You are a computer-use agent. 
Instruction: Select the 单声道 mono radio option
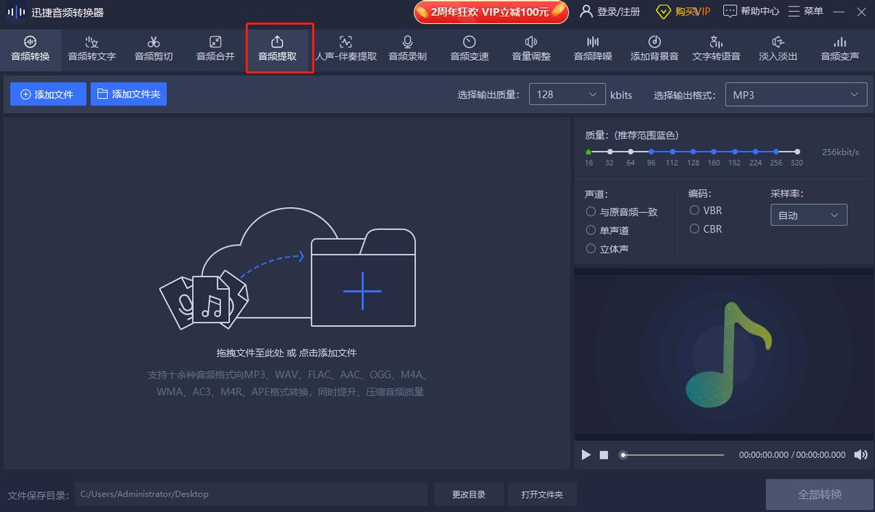point(591,230)
